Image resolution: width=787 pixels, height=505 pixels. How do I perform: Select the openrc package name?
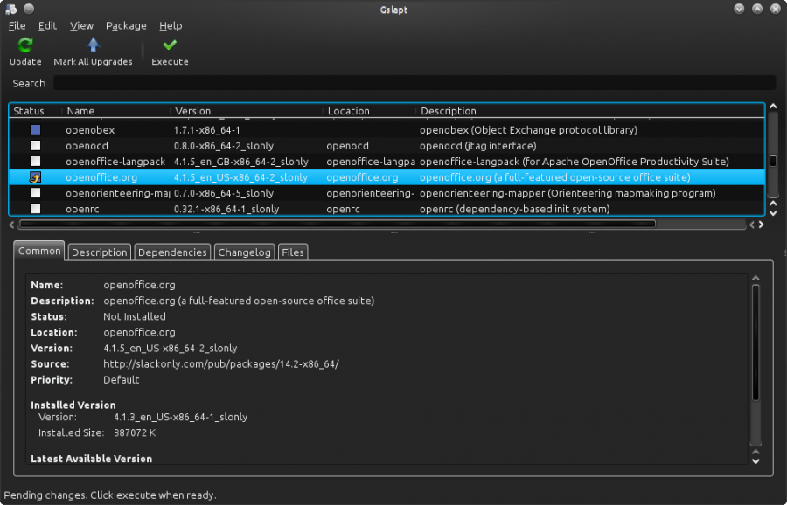click(82, 209)
